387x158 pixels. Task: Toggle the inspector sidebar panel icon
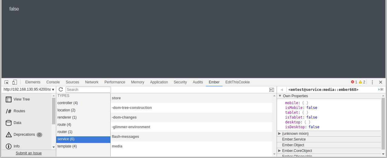[272, 90]
